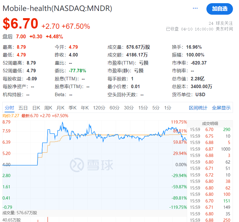
Task: Click the 最小价差 0.01 value
Action: 135,86
